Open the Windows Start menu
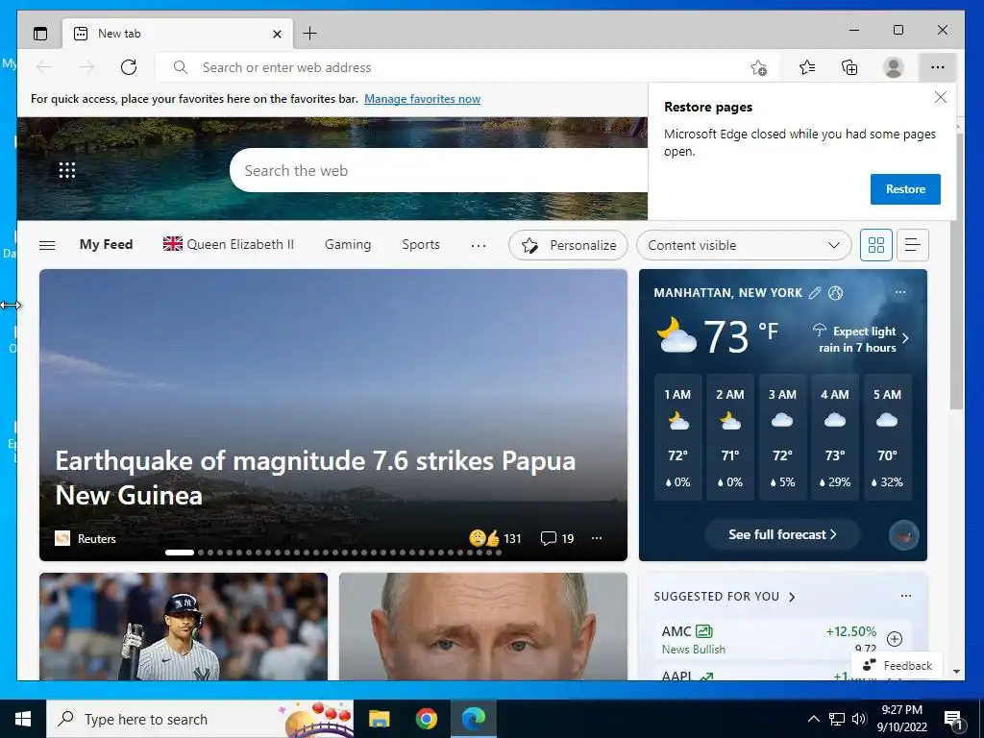984x738 pixels. [x=23, y=719]
